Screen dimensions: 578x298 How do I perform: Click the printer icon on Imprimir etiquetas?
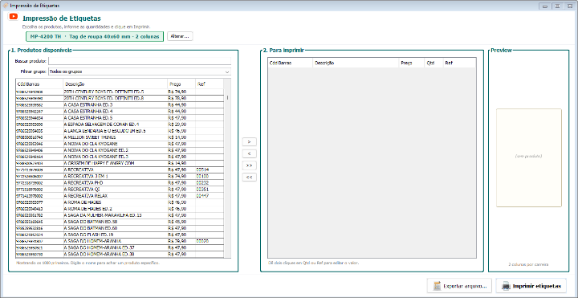tap(507, 286)
